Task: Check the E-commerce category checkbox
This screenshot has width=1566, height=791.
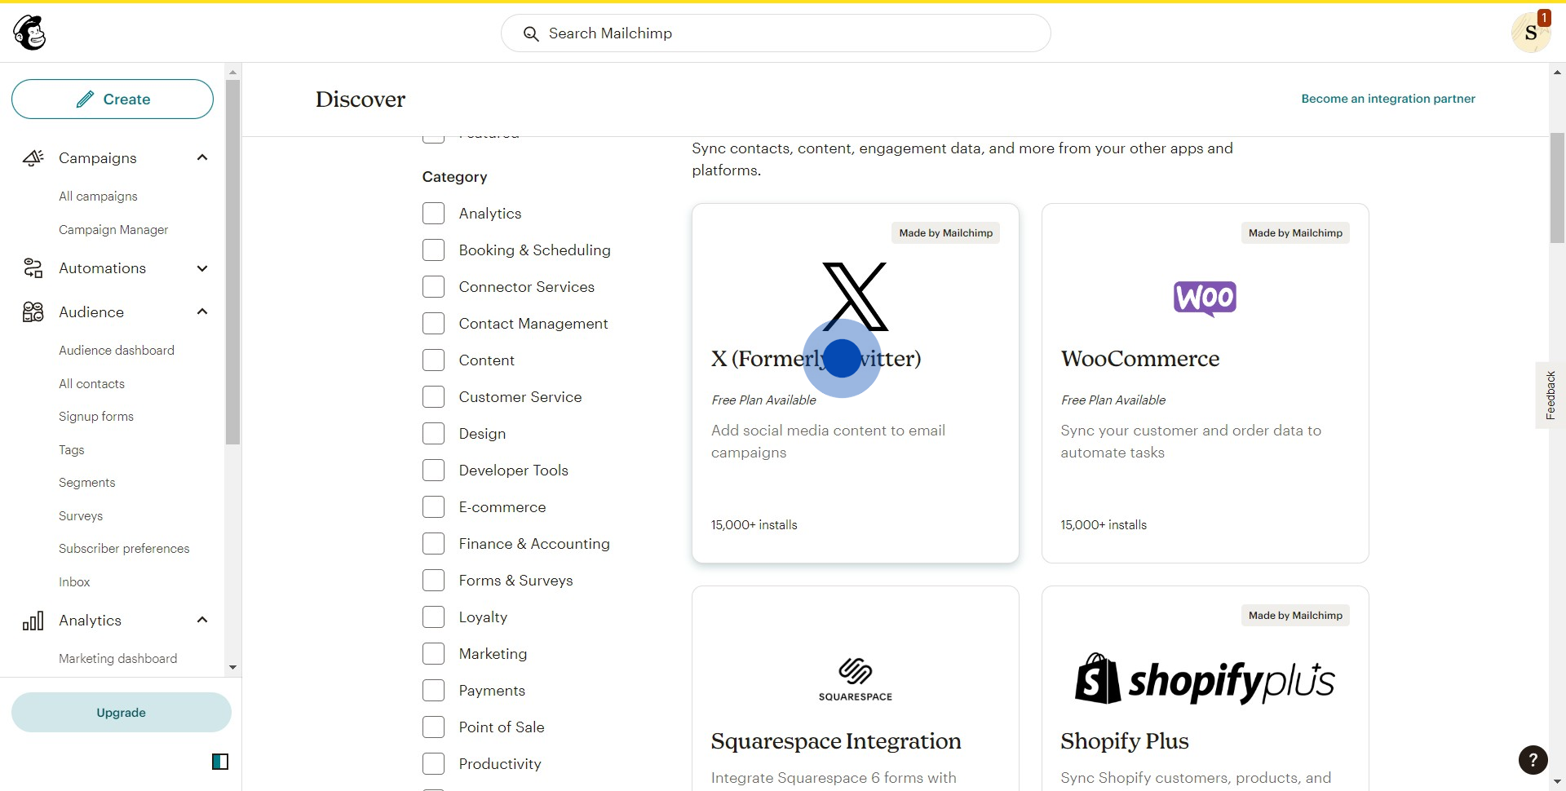Action: (x=433, y=507)
